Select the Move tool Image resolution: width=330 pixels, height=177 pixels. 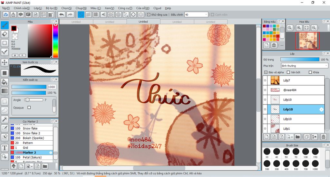[5, 62]
